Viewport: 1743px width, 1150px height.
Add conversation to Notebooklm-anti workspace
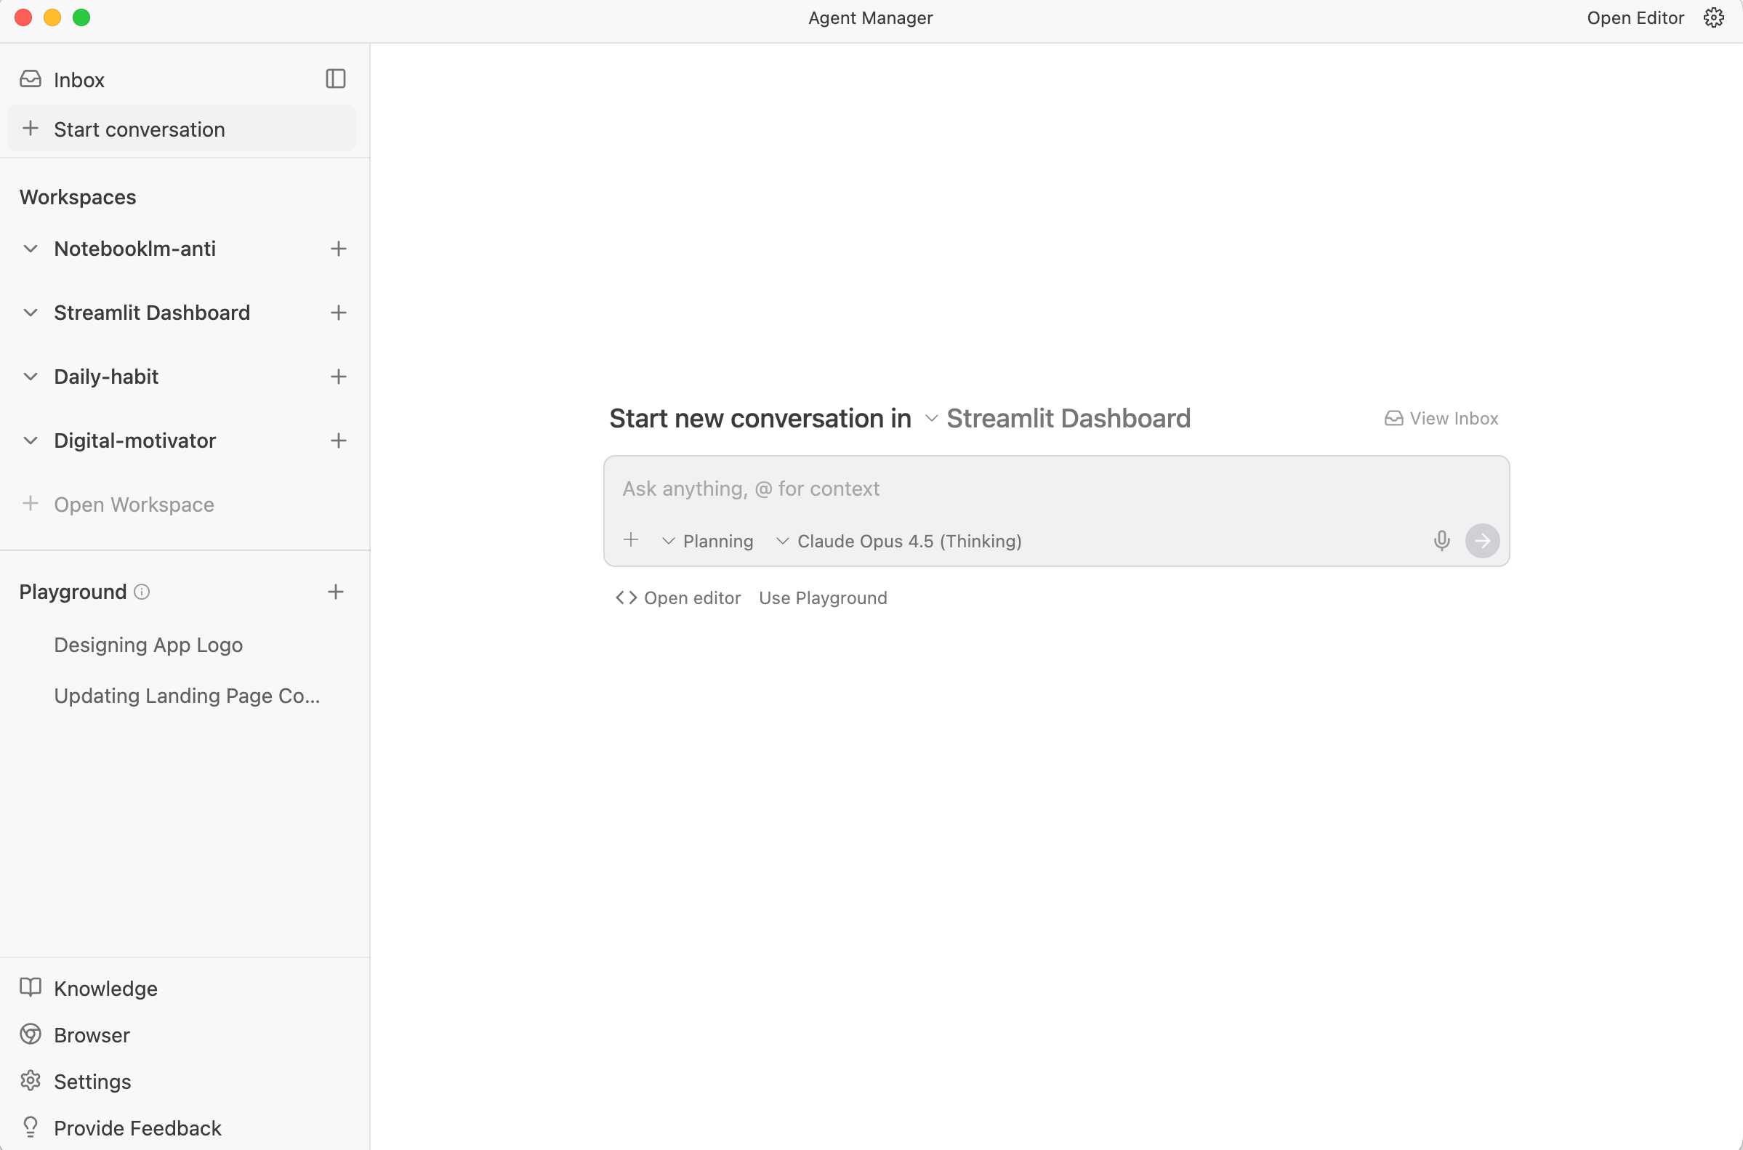pos(338,249)
